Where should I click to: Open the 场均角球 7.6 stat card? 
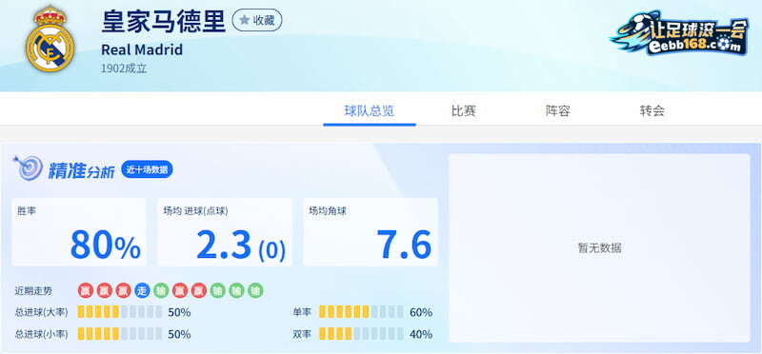click(x=371, y=231)
